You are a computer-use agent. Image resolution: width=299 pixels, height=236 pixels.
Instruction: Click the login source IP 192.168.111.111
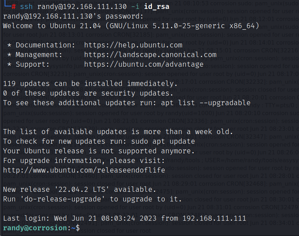tap(214, 218)
